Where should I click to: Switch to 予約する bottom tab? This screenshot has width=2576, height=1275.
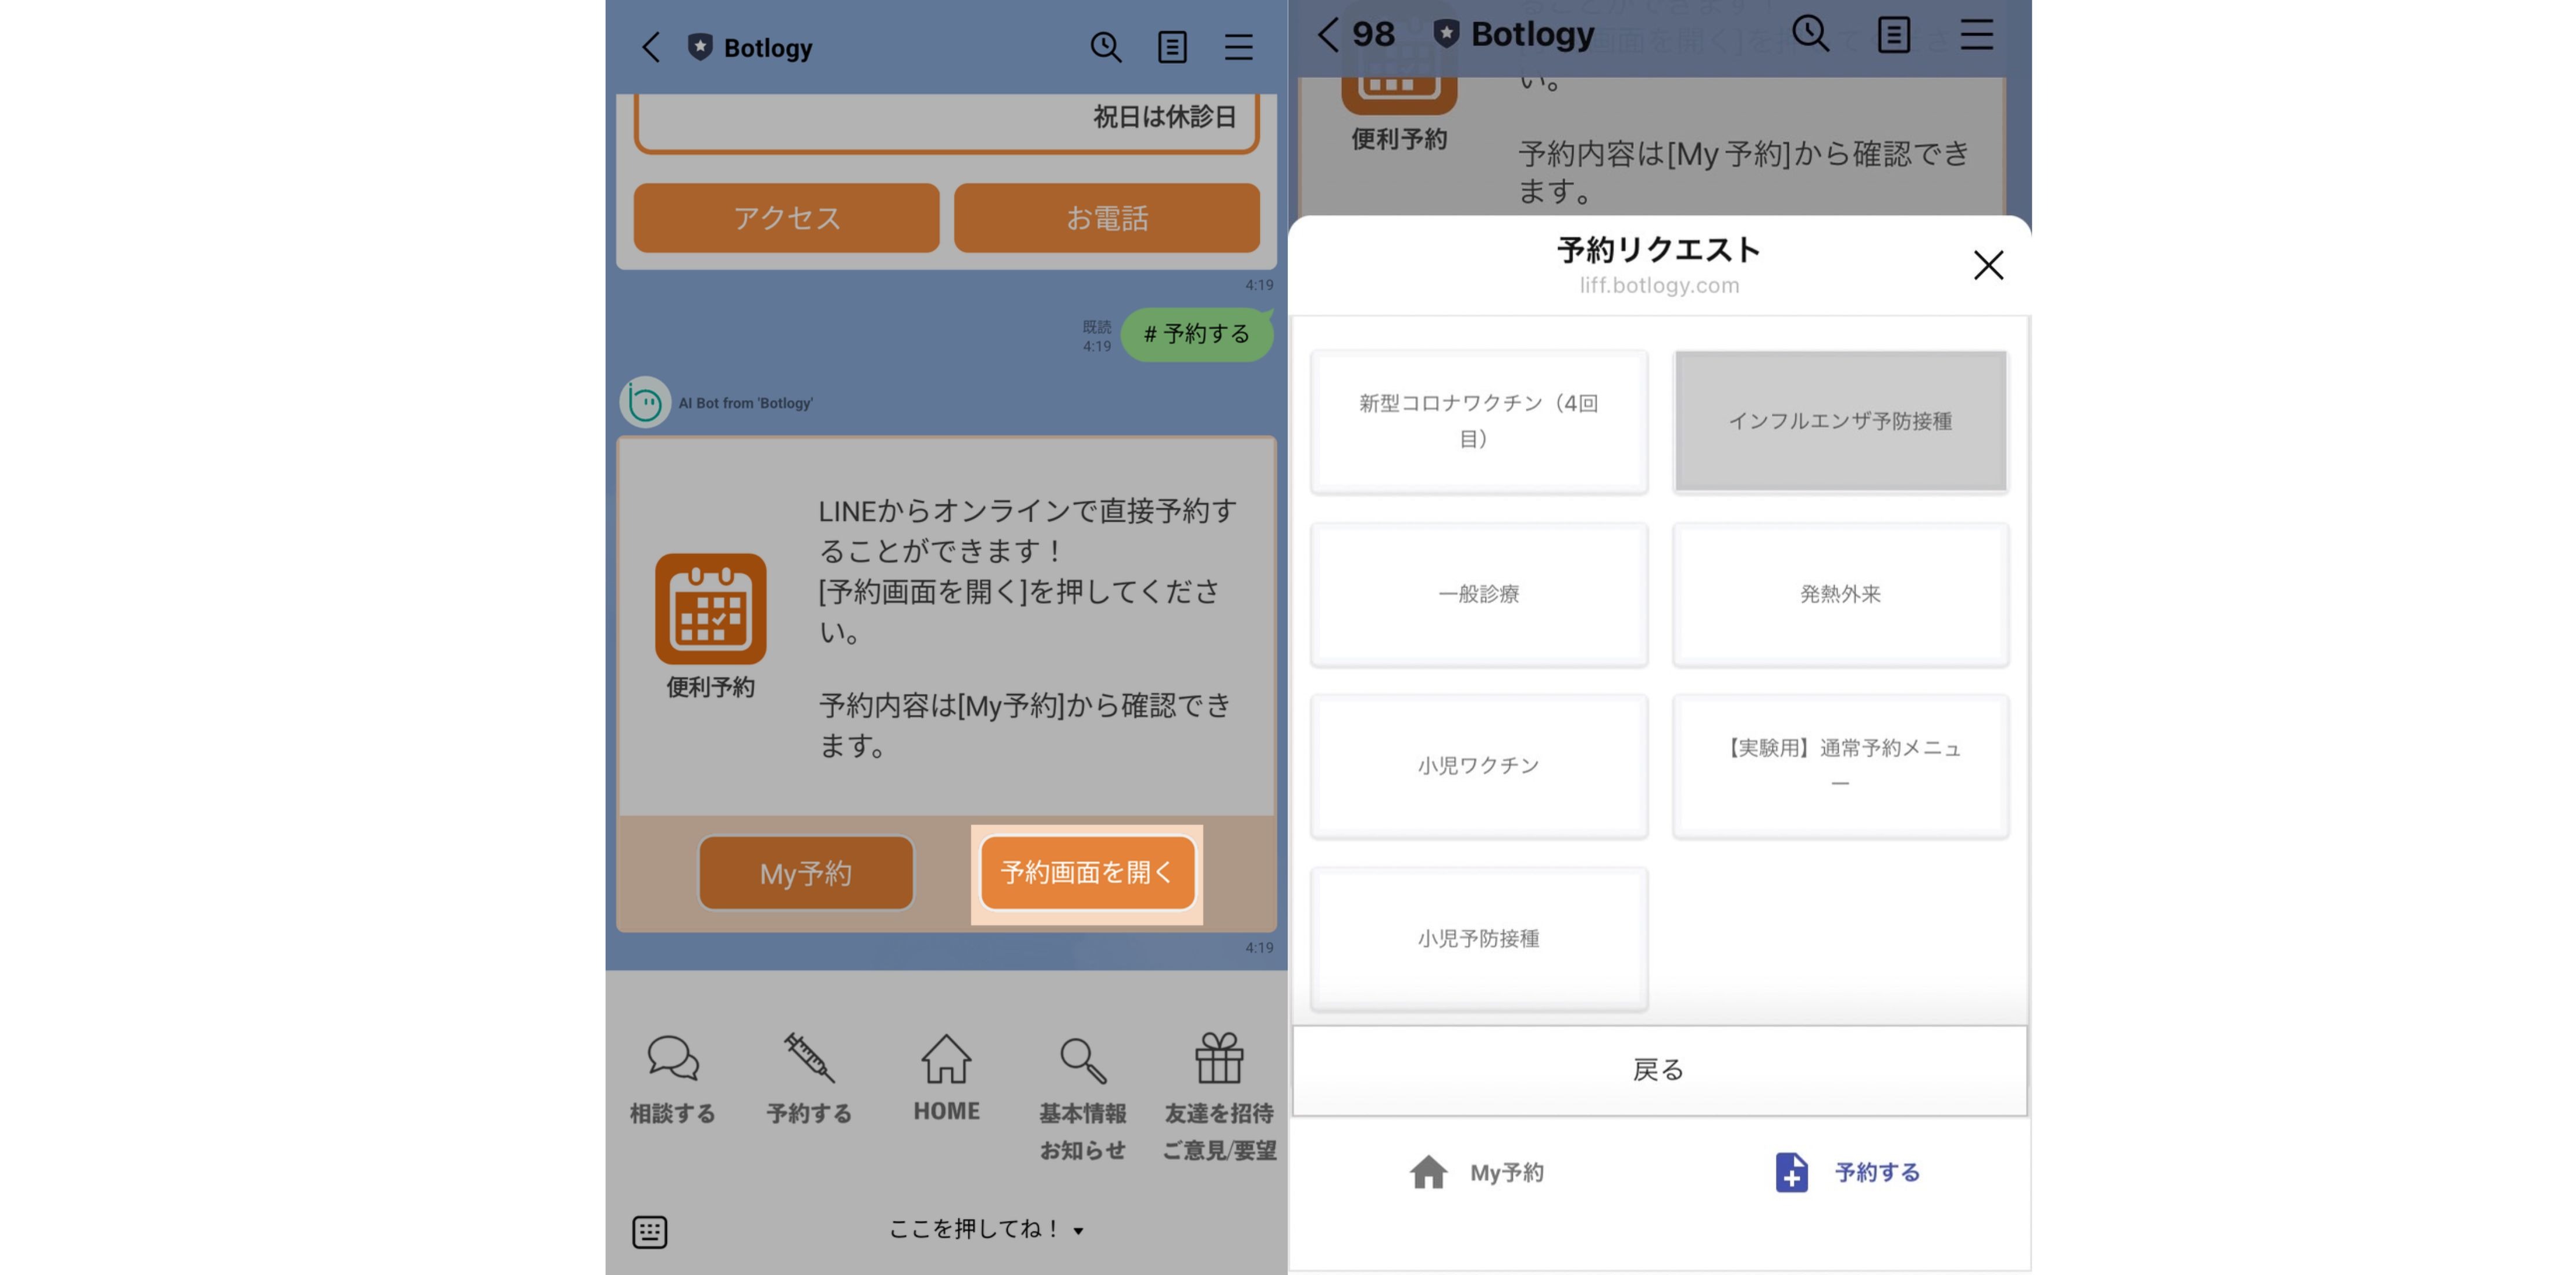[x=1847, y=1172]
